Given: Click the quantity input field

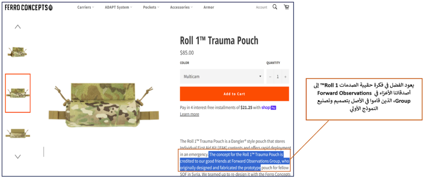Looking at the screenshot, I should 277,76.
